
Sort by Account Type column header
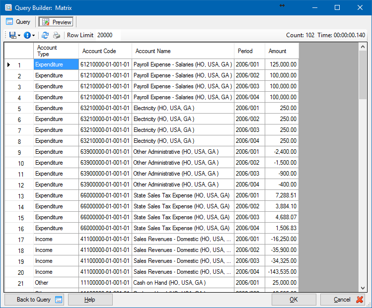(56, 51)
